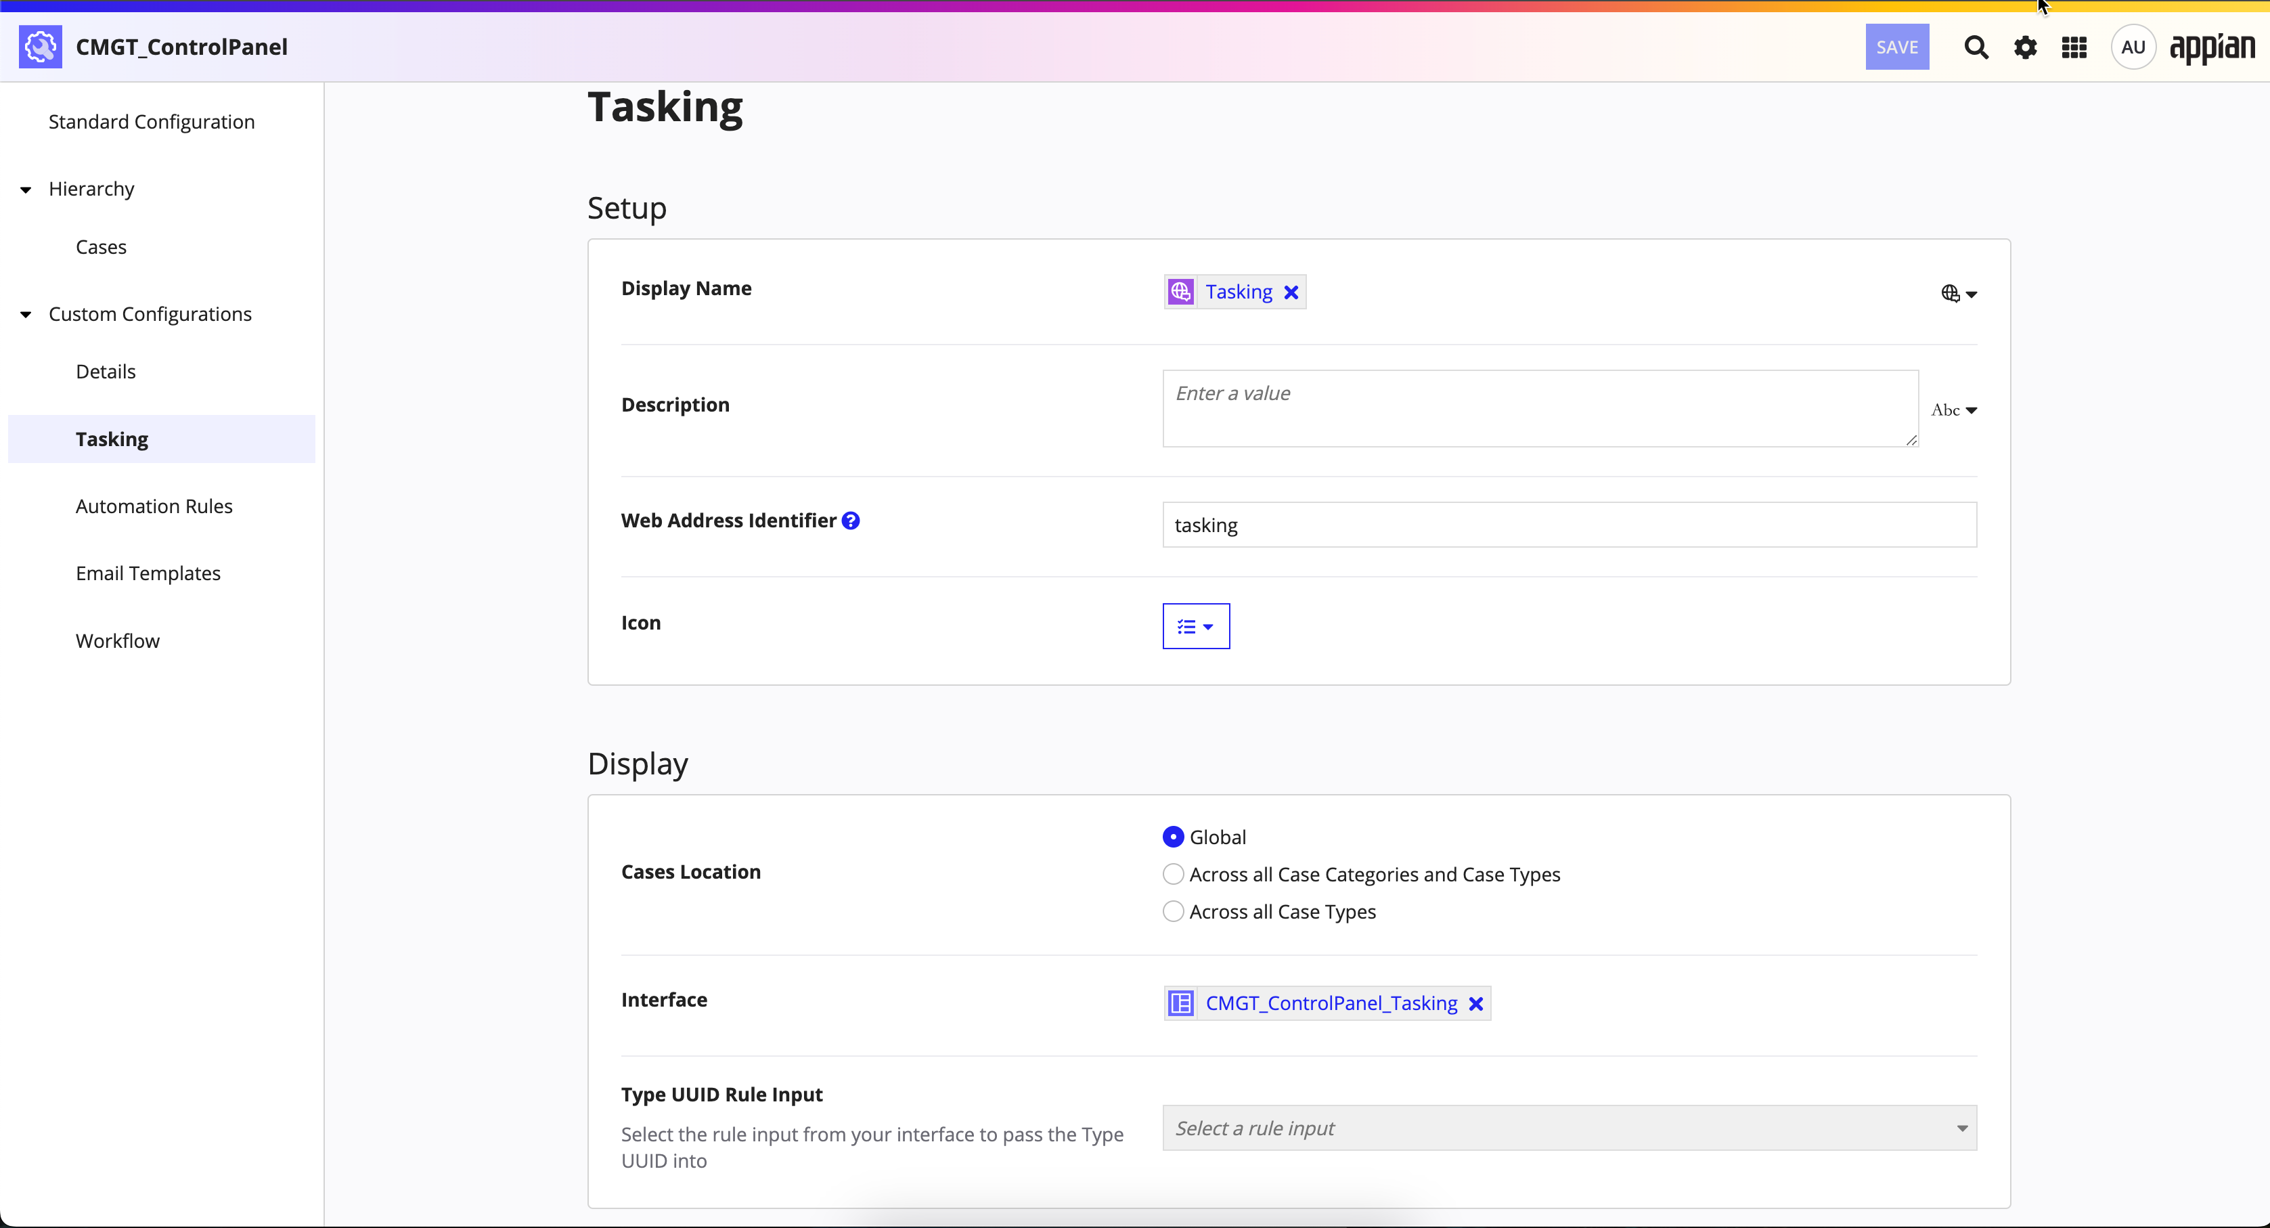Select Across all Case Categories and Case Types
Viewport: 2270px width, 1228px height.
pos(1173,875)
